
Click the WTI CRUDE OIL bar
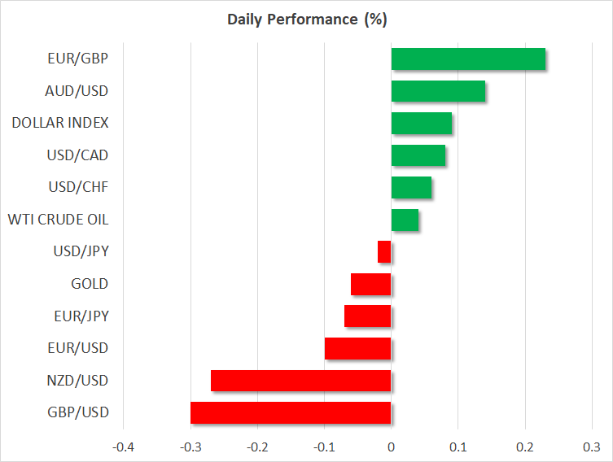click(x=405, y=220)
